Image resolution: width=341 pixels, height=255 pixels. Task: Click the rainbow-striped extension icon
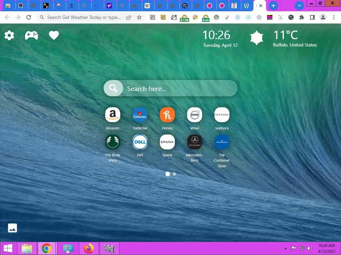[270, 17]
